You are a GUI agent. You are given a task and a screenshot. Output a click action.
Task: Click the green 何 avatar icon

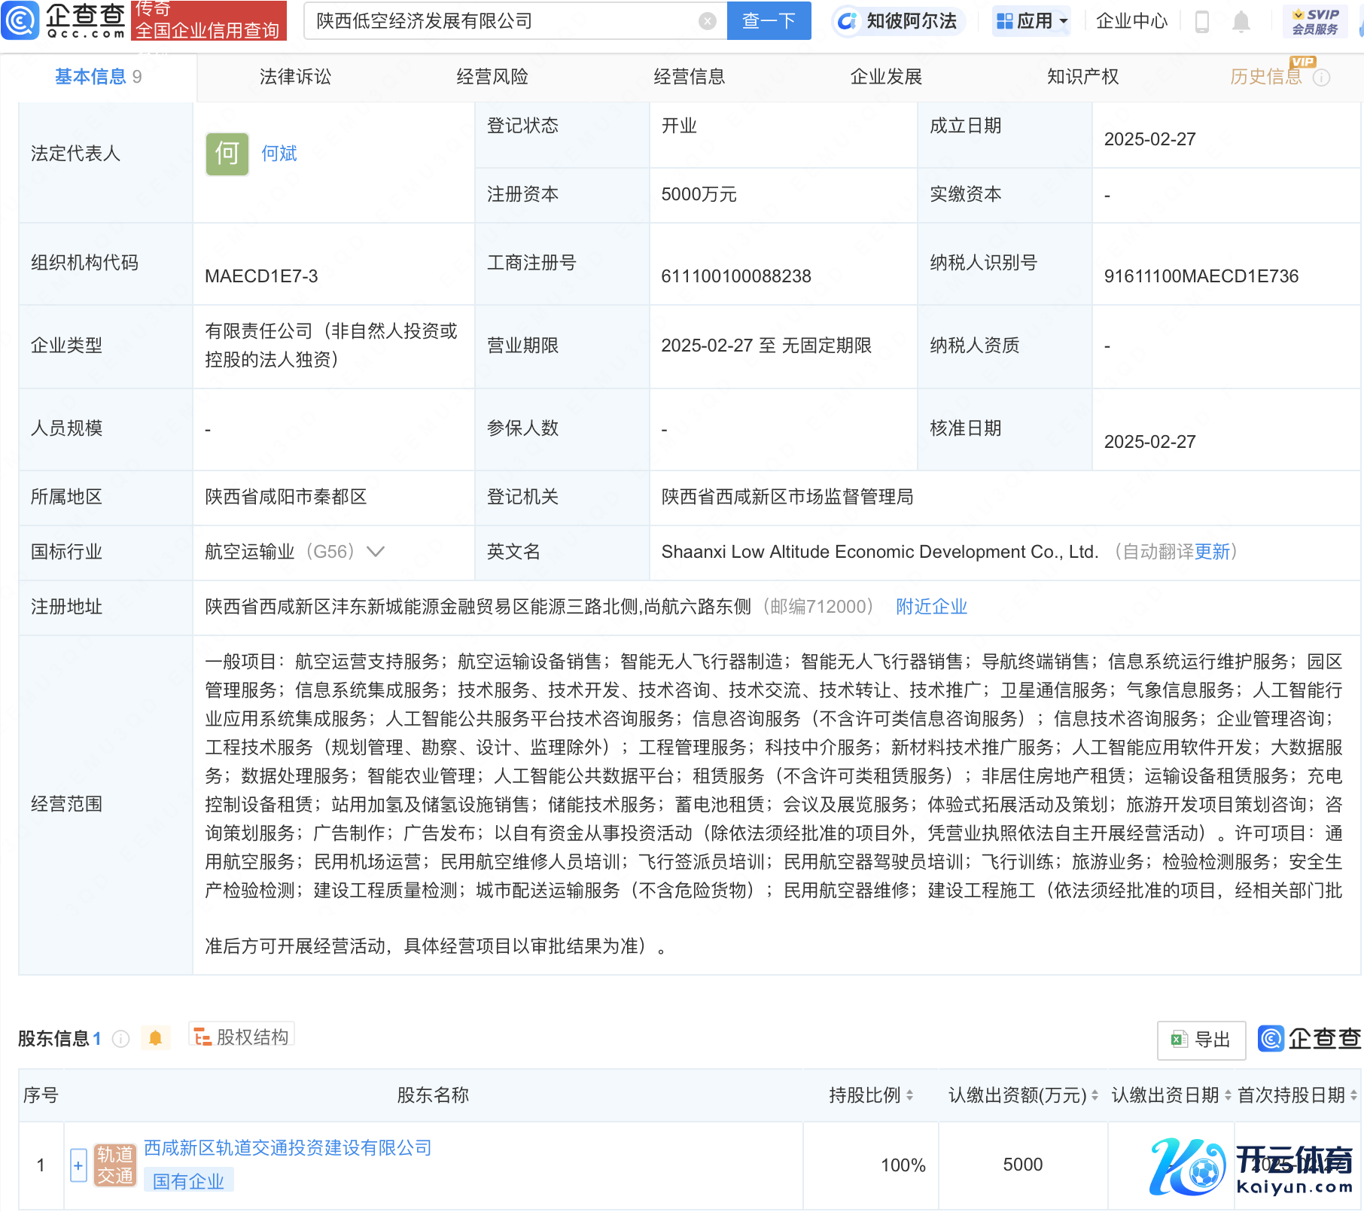227,154
